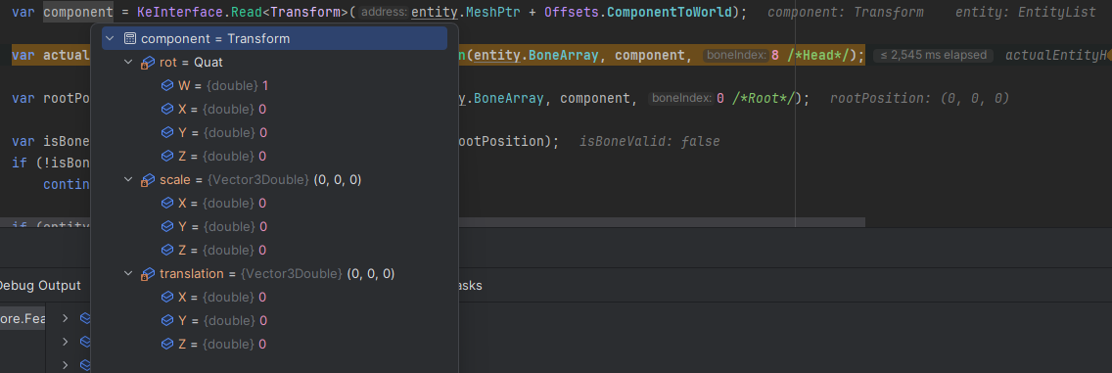Collapse the scale Vector3Double node
Screen dimensions: 1112x373
(128, 180)
